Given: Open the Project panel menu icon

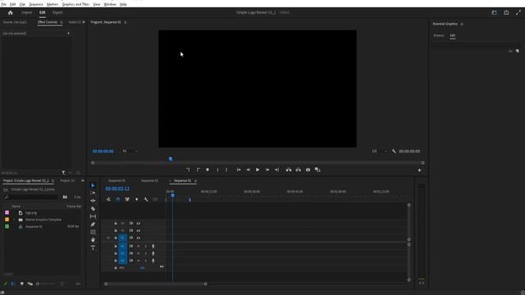Looking at the screenshot, I should [x=52, y=181].
